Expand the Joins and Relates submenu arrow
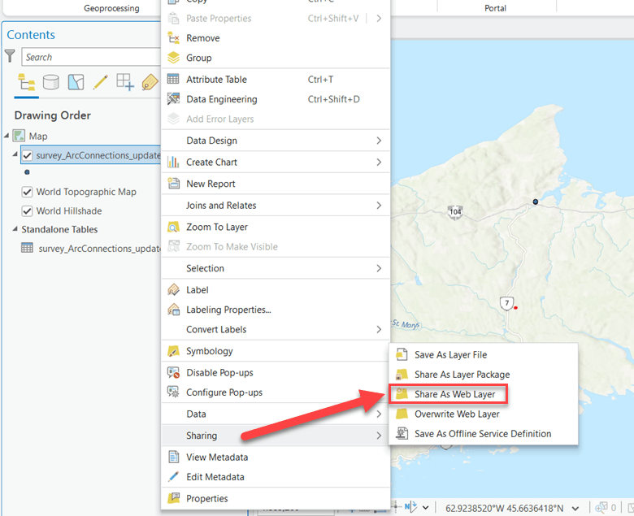This screenshot has width=634, height=516. (x=379, y=206)
